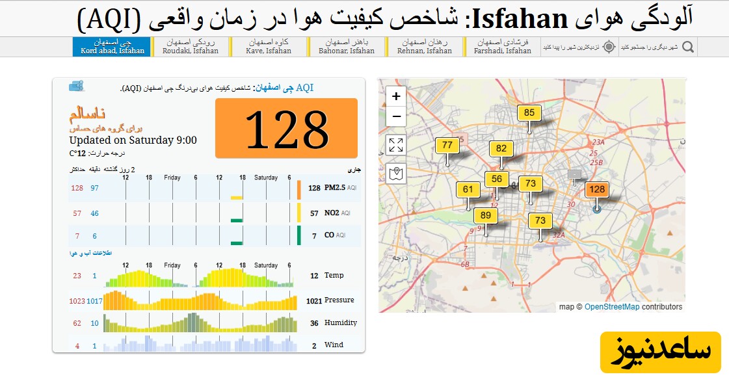Click the CO AQI label

tap(335, 235)
